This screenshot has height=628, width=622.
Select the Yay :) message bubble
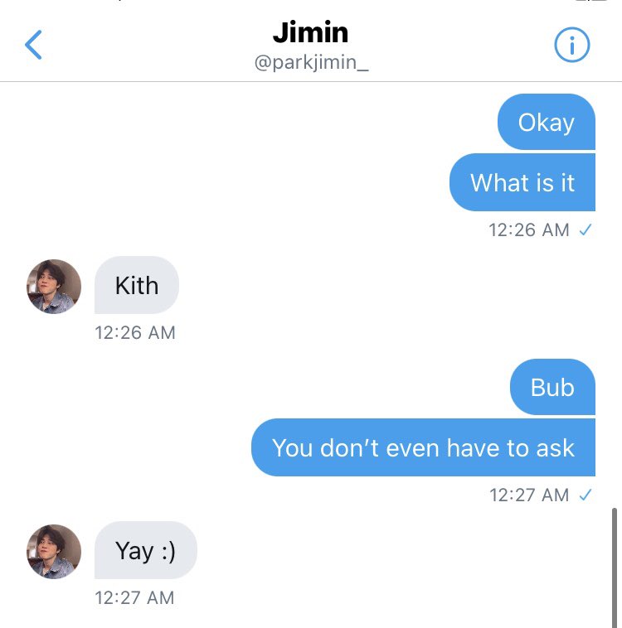coord(146,550)
